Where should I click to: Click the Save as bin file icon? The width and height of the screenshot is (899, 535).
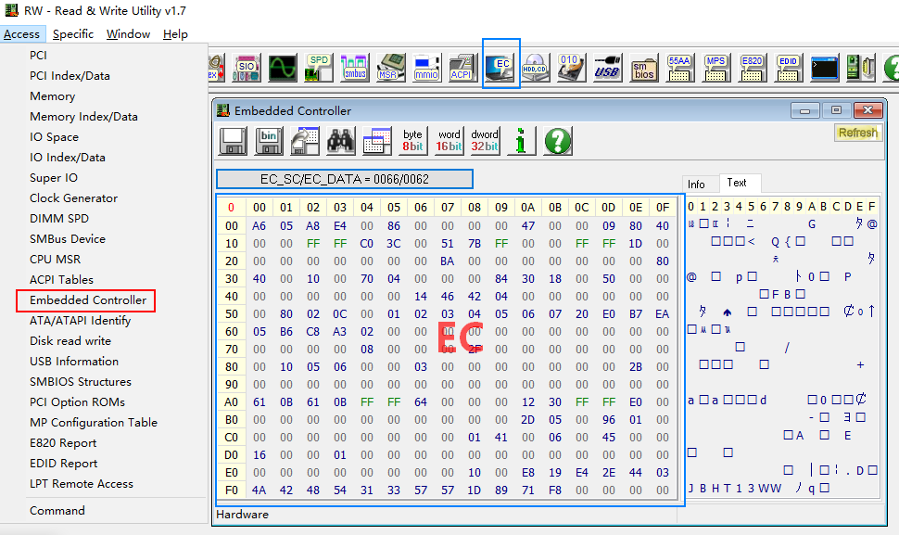click(x=269, y=141)
